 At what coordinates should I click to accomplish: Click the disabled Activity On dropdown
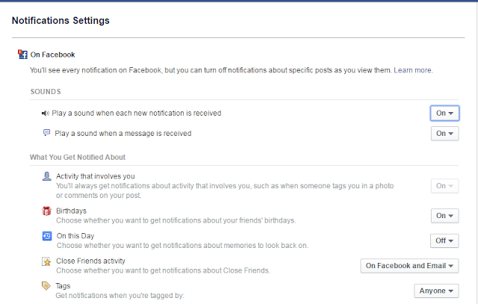pyautogui.click(x=445, y=186)
